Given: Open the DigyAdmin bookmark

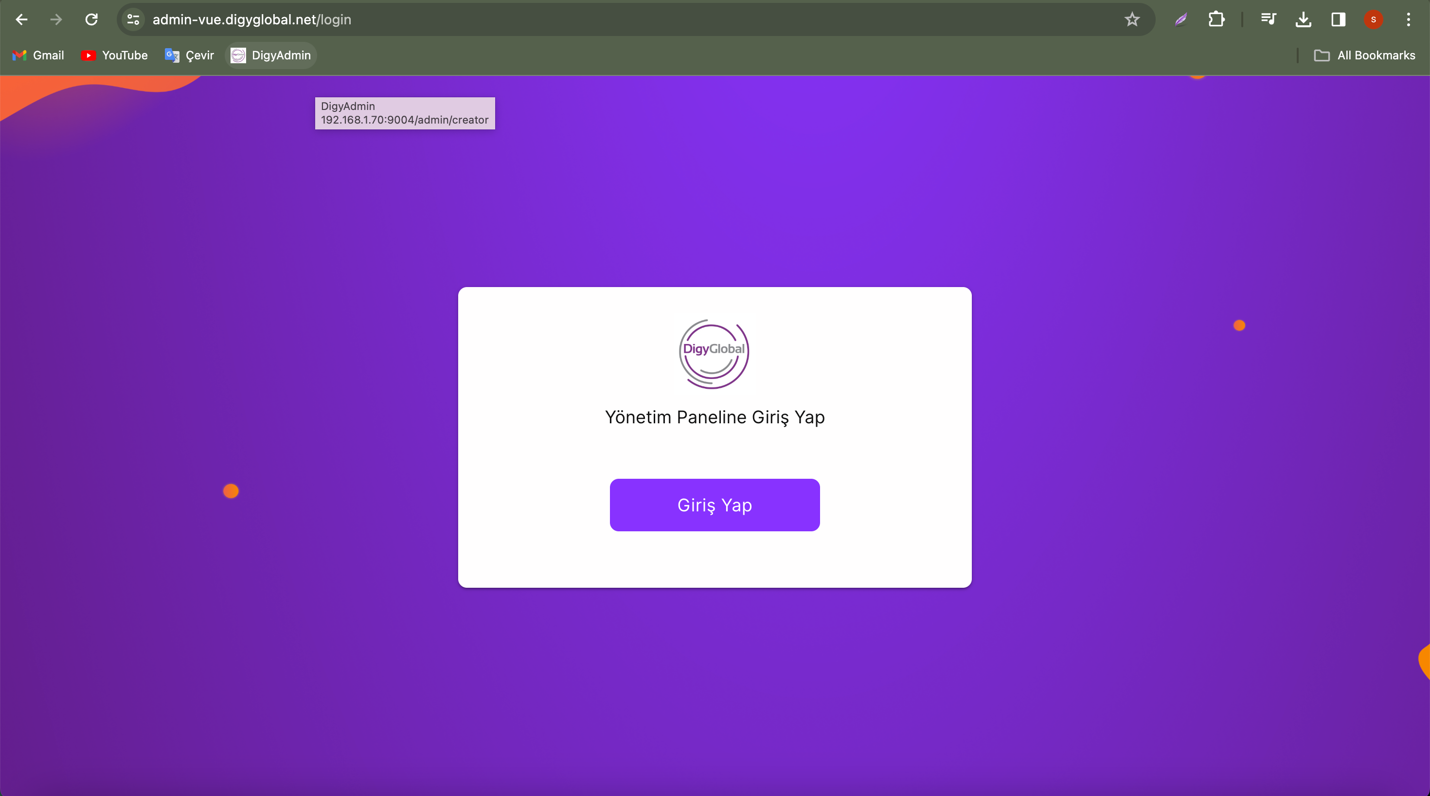Looking at the screenshot, I should tap(271, 55).
